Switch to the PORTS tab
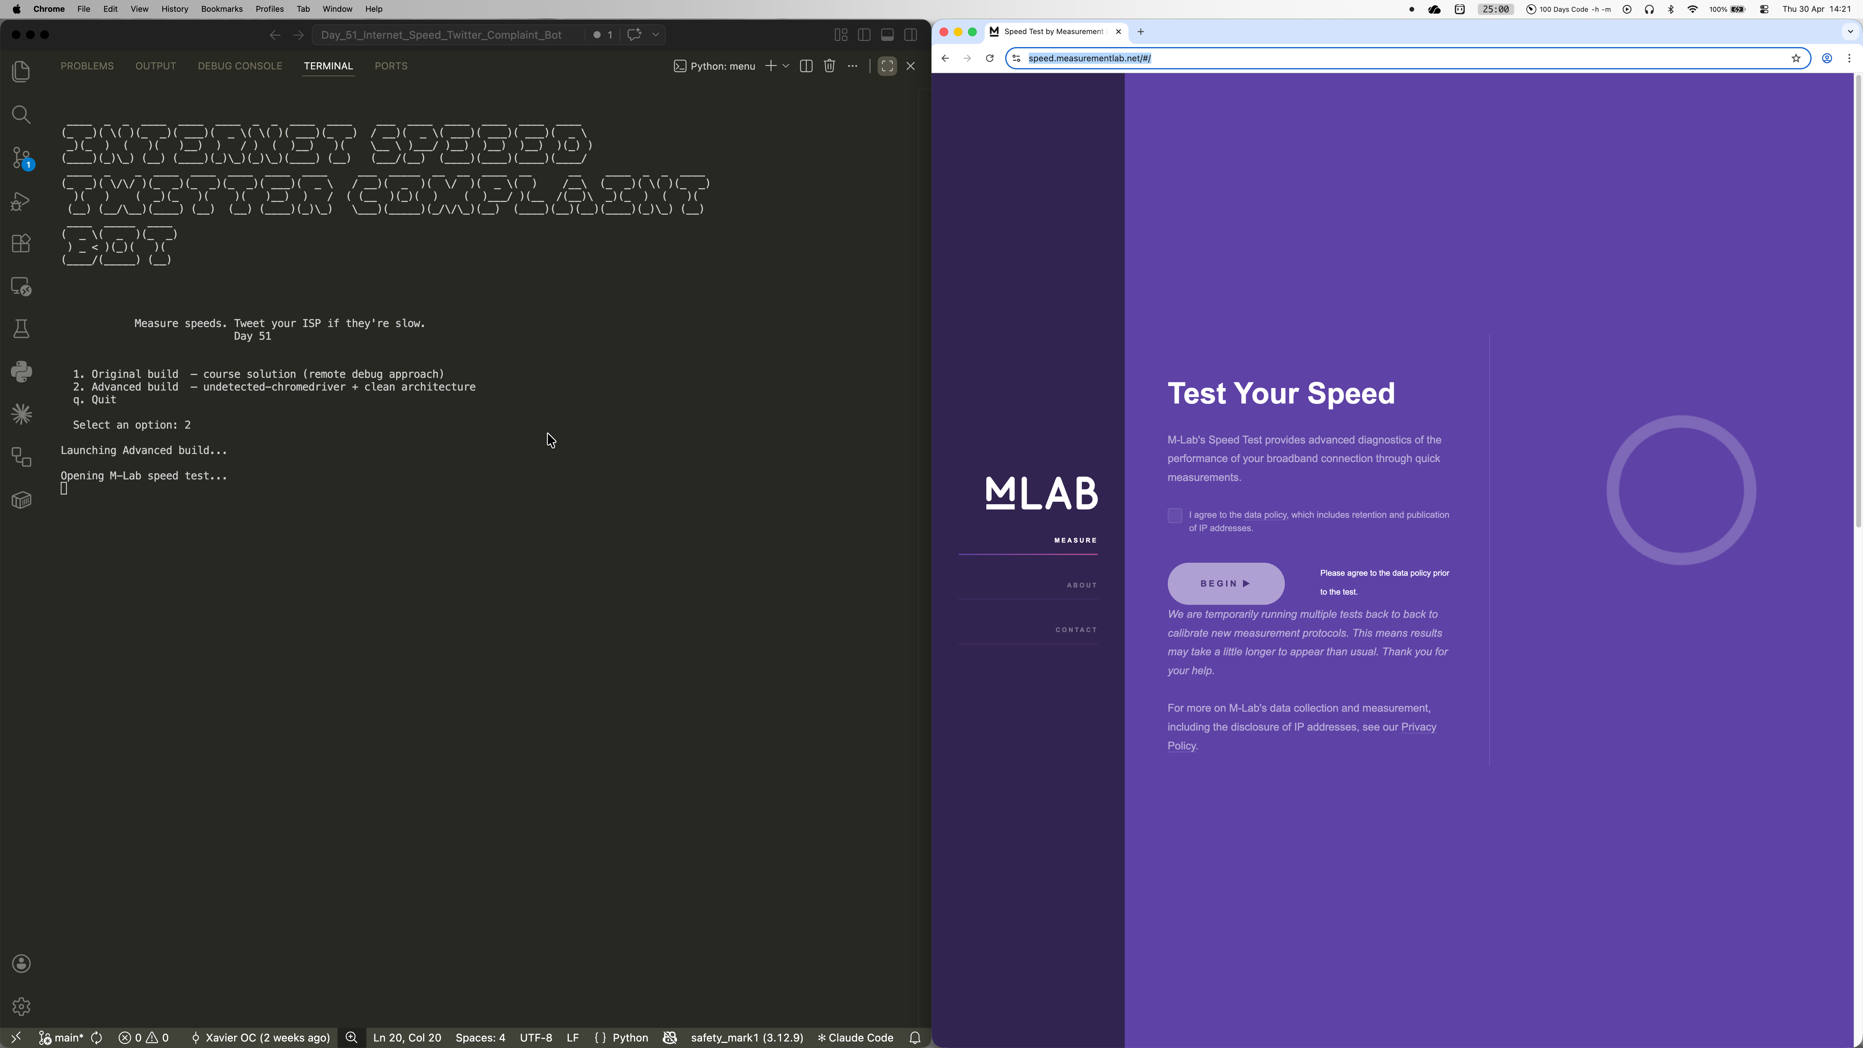This screenshot has height=1048, width=1863. (391, 66)
